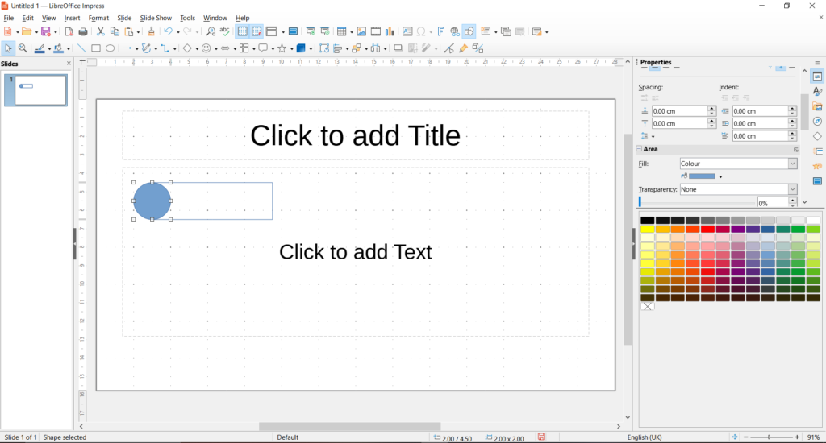Open the Animation deck in sidebar
Viewport: 826px width, 443px height.
817,166
